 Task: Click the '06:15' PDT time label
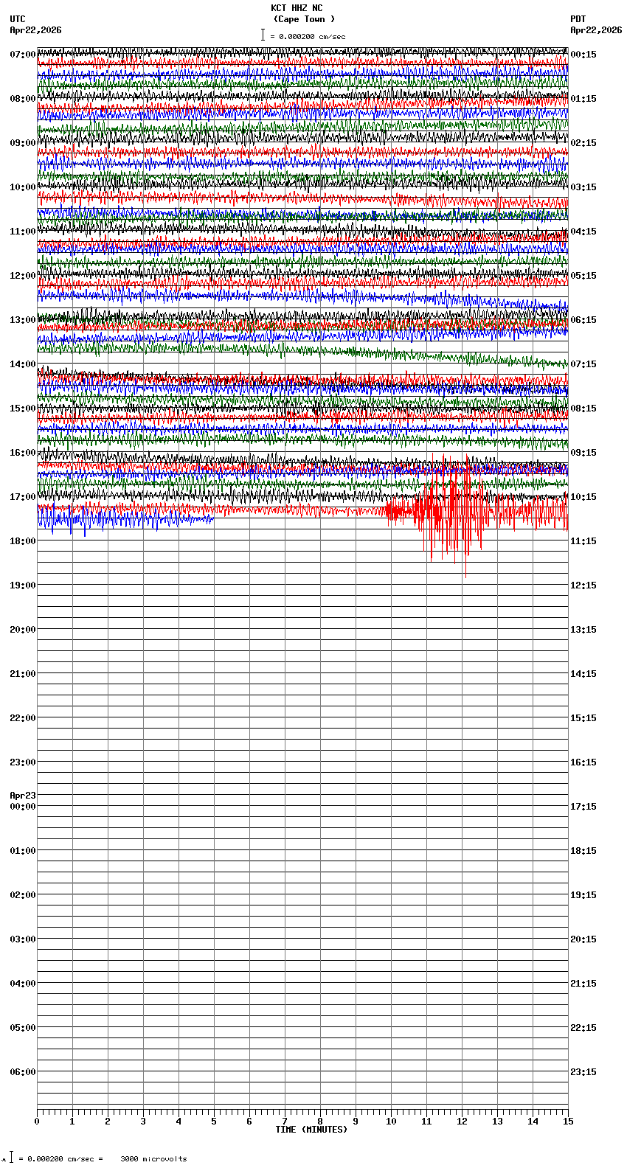point(583,320)
